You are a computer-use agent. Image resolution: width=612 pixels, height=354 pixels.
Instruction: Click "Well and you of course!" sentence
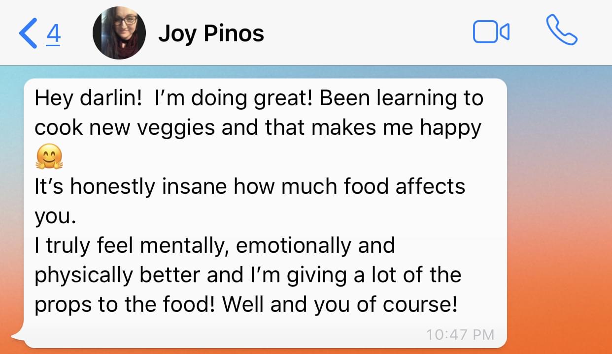click(340, 304)
